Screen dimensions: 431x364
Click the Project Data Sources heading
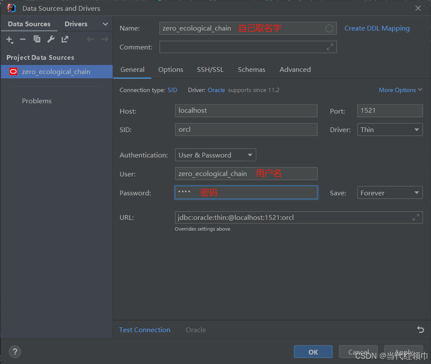point(40,58)
